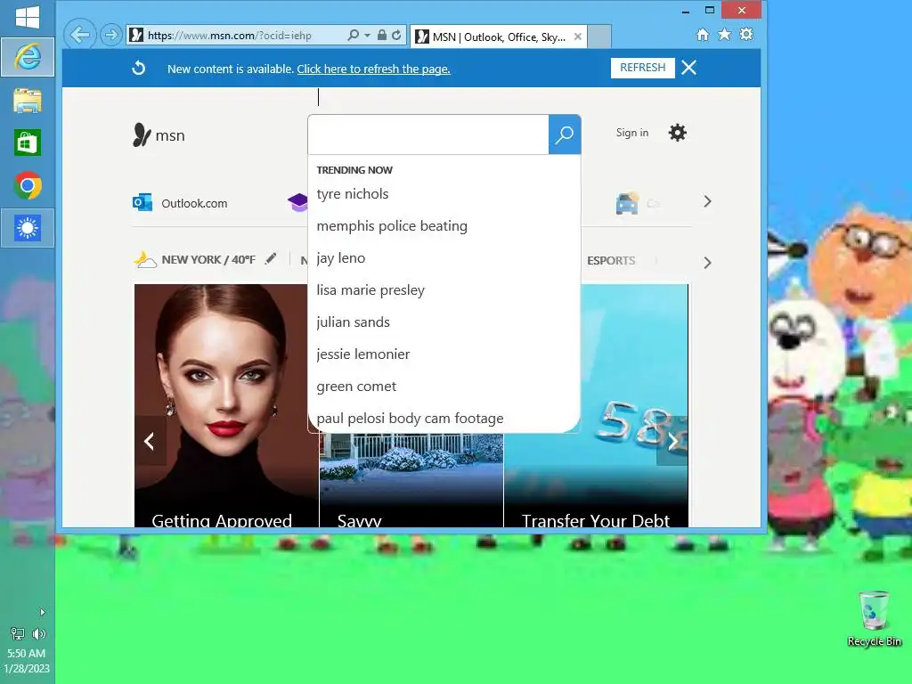Open File Explorer from the taskbar
The image size is (912, 684).
28,100
